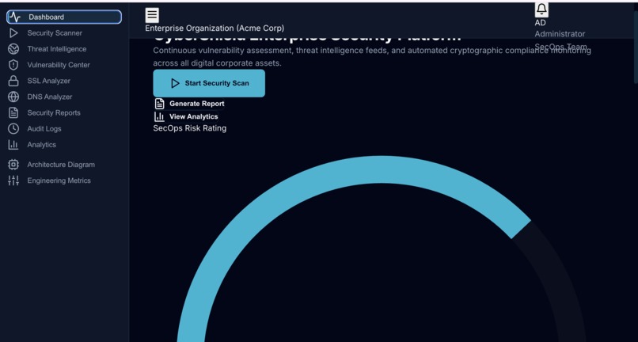Screen dimensions: 638x342
Task: Open Threat Intelligence section
Action: click(64, 49)
